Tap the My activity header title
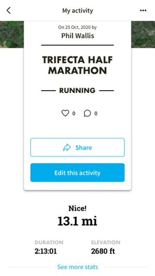155x276 pixels. [x=77, y=10]
